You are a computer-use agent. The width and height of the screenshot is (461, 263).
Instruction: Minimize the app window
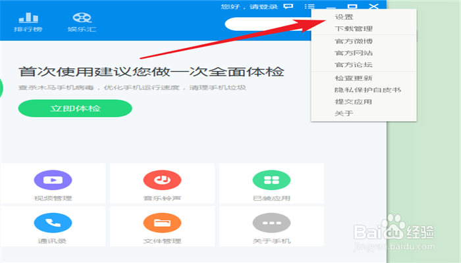coord(331,7)
